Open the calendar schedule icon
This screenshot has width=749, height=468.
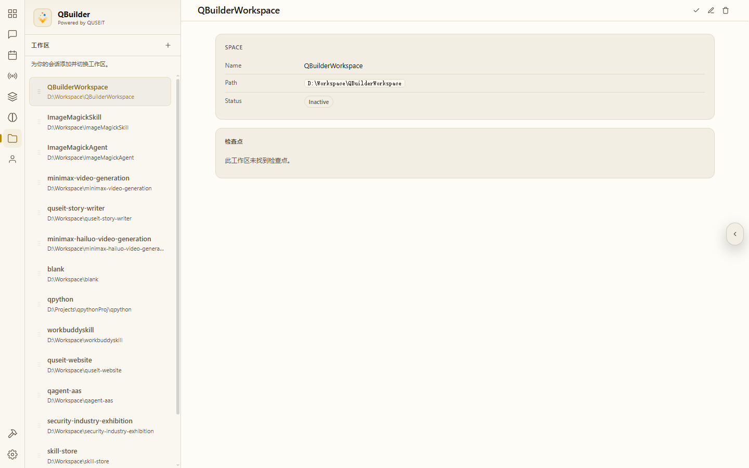tap(12, 55)
